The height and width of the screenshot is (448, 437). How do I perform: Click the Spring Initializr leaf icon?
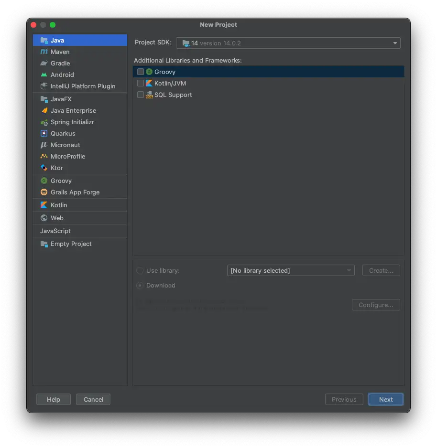click(x=44, y=122)
